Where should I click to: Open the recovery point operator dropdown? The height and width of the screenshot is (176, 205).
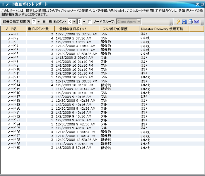pos(74,22)
